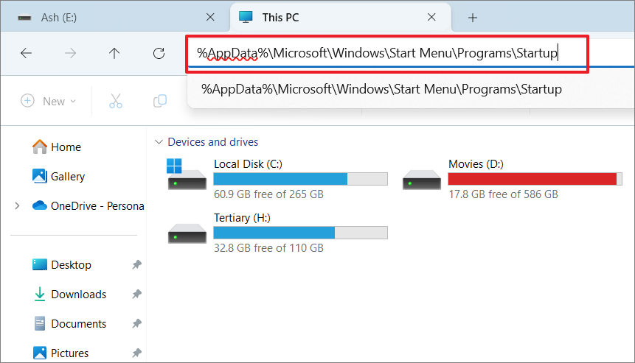Go back using the back arrow
Screen dimensions: 635x363
click(26, 53)
